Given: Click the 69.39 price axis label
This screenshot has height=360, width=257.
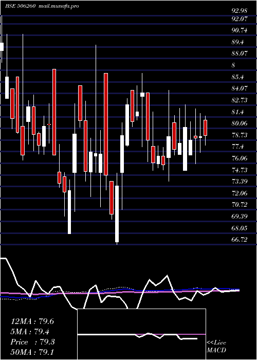Looking at the screenshot, I should (x=240, y=217).
